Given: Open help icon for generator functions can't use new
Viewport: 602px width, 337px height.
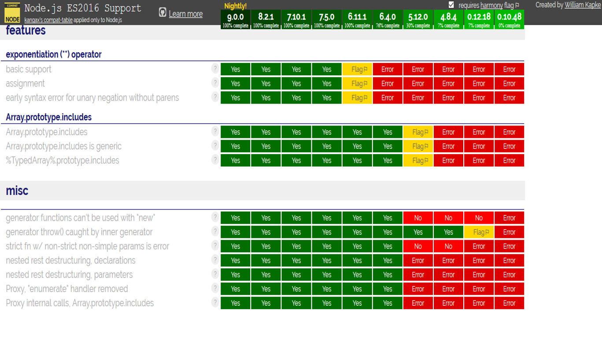Looking at the screenshot, I should [x=215, y=217].
